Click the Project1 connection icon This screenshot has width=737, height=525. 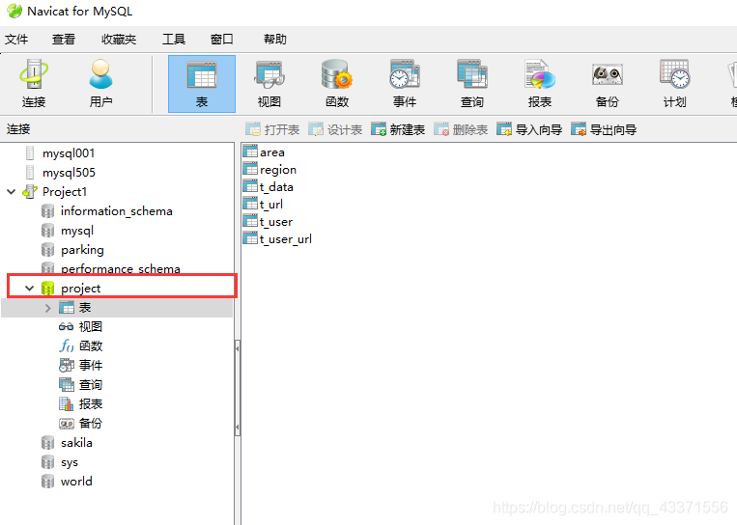coord(30,192)
